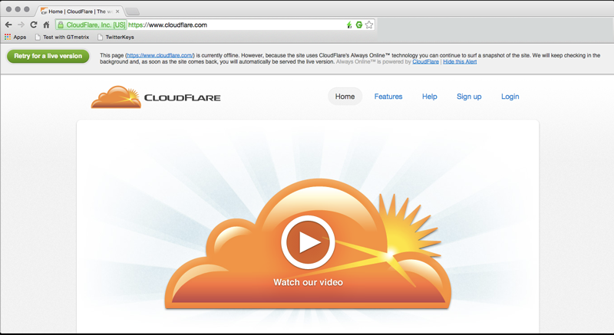
Task: Select the Home | CloudFlare browser tab
Action: click(80, 11)
